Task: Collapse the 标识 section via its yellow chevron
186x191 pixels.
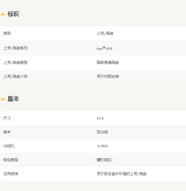Action: coord(3,14)
